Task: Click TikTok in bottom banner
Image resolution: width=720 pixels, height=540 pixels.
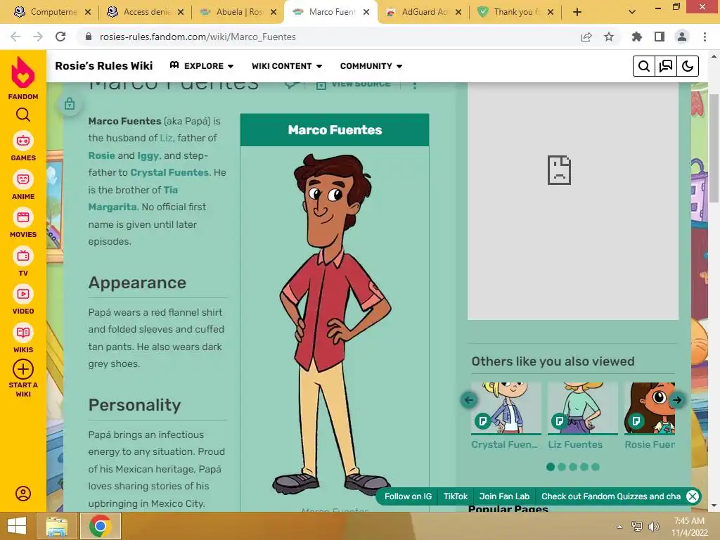Action: 455,496
